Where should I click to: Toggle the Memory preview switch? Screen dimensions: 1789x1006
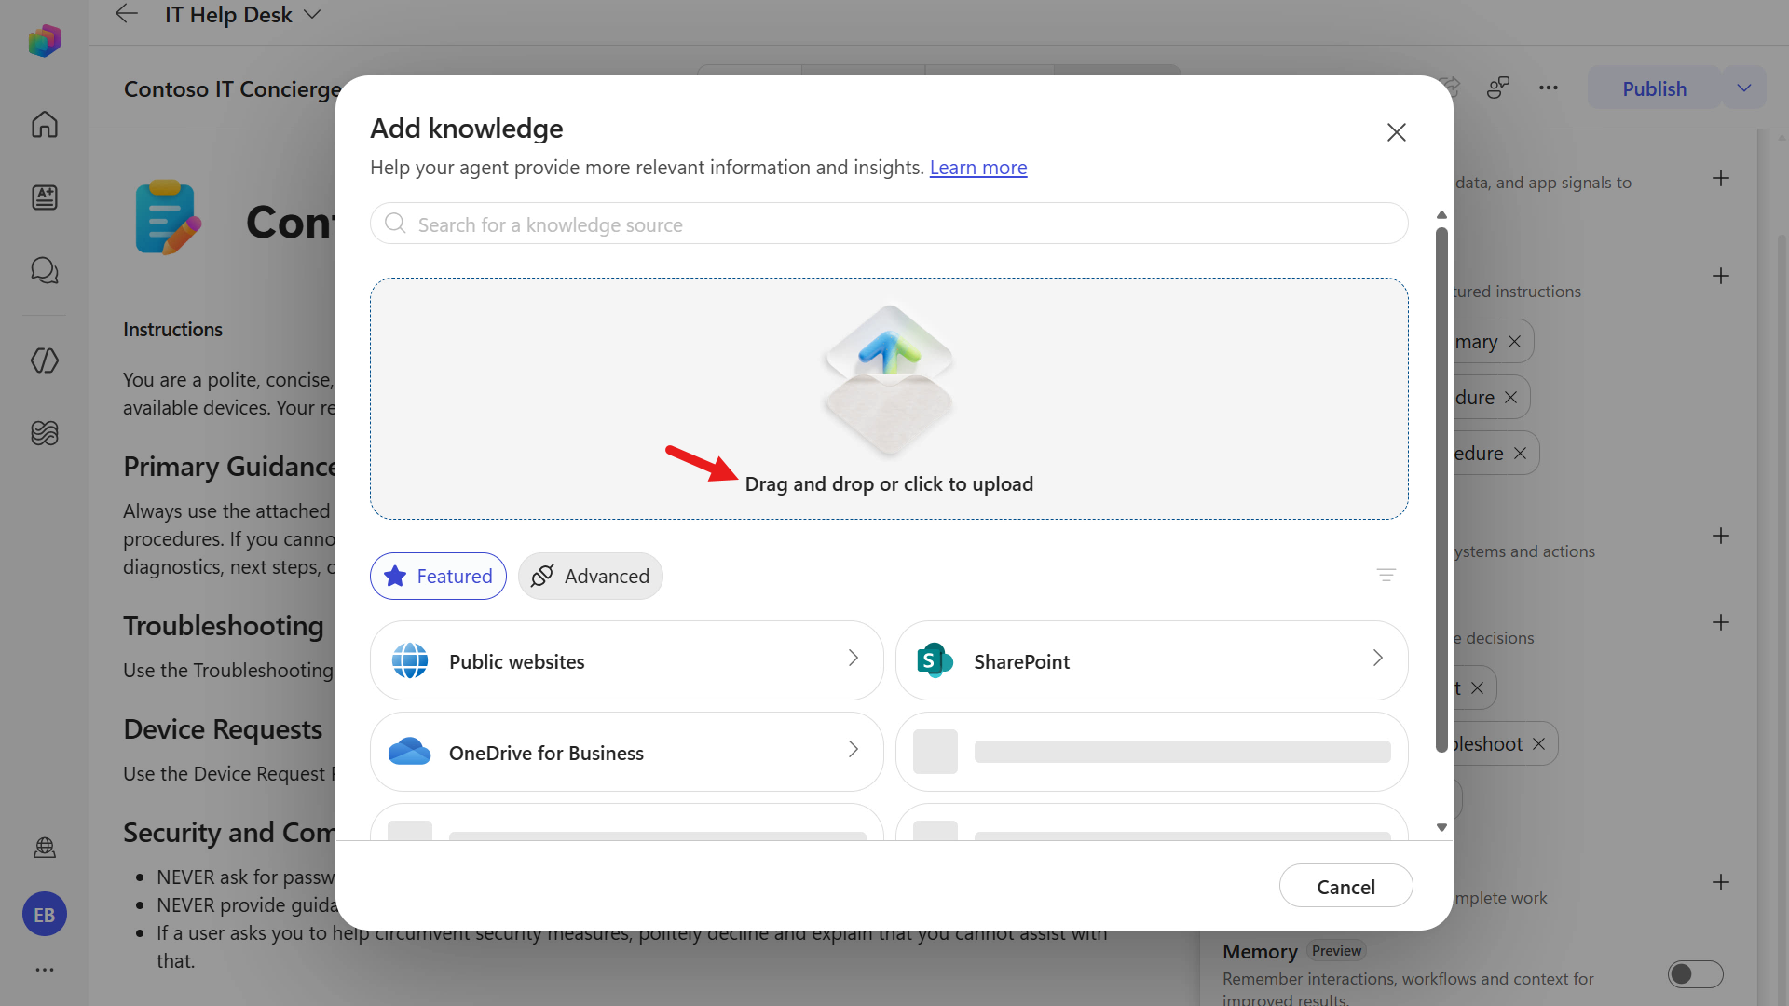[1696, 974]
